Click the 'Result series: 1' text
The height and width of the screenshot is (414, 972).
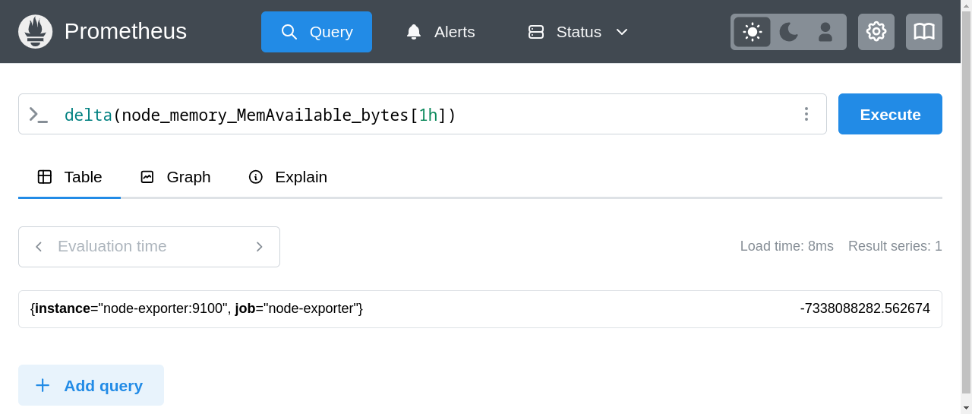click(895, 246)
